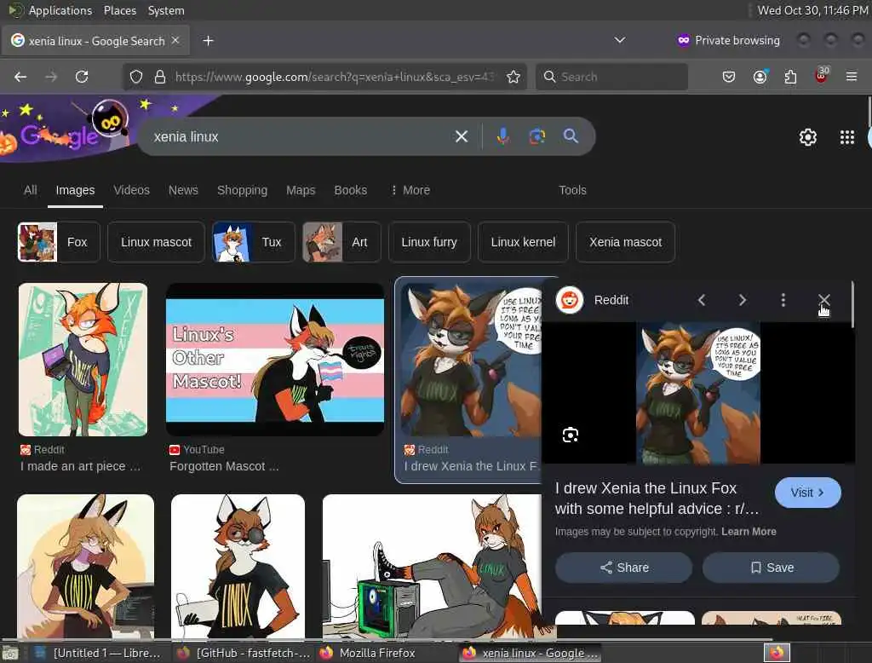872x663 pixels.
Task: Switch to the Videos tab
Action: point(131,190)
